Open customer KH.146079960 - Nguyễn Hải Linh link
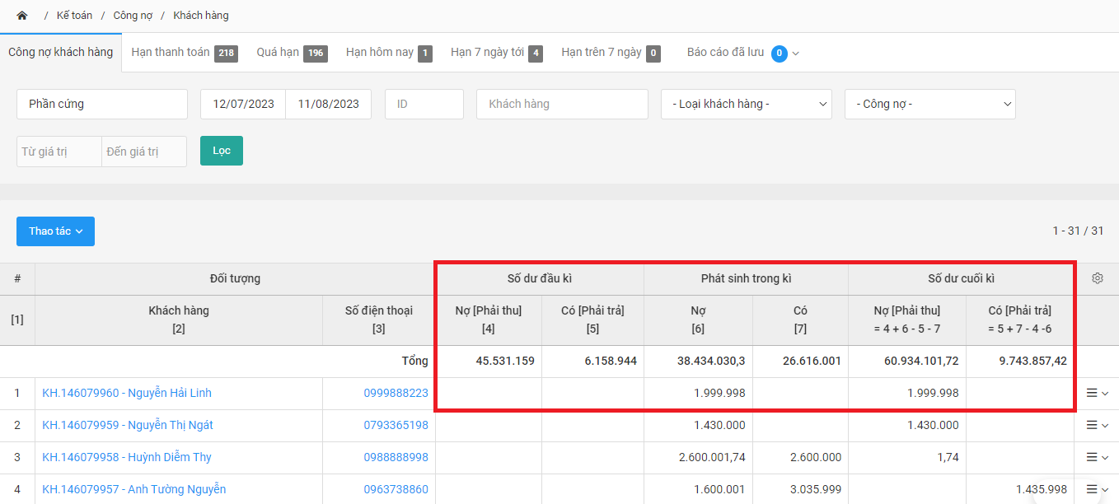The width and height of the screenshot is (1119, 504). point(127,393)
